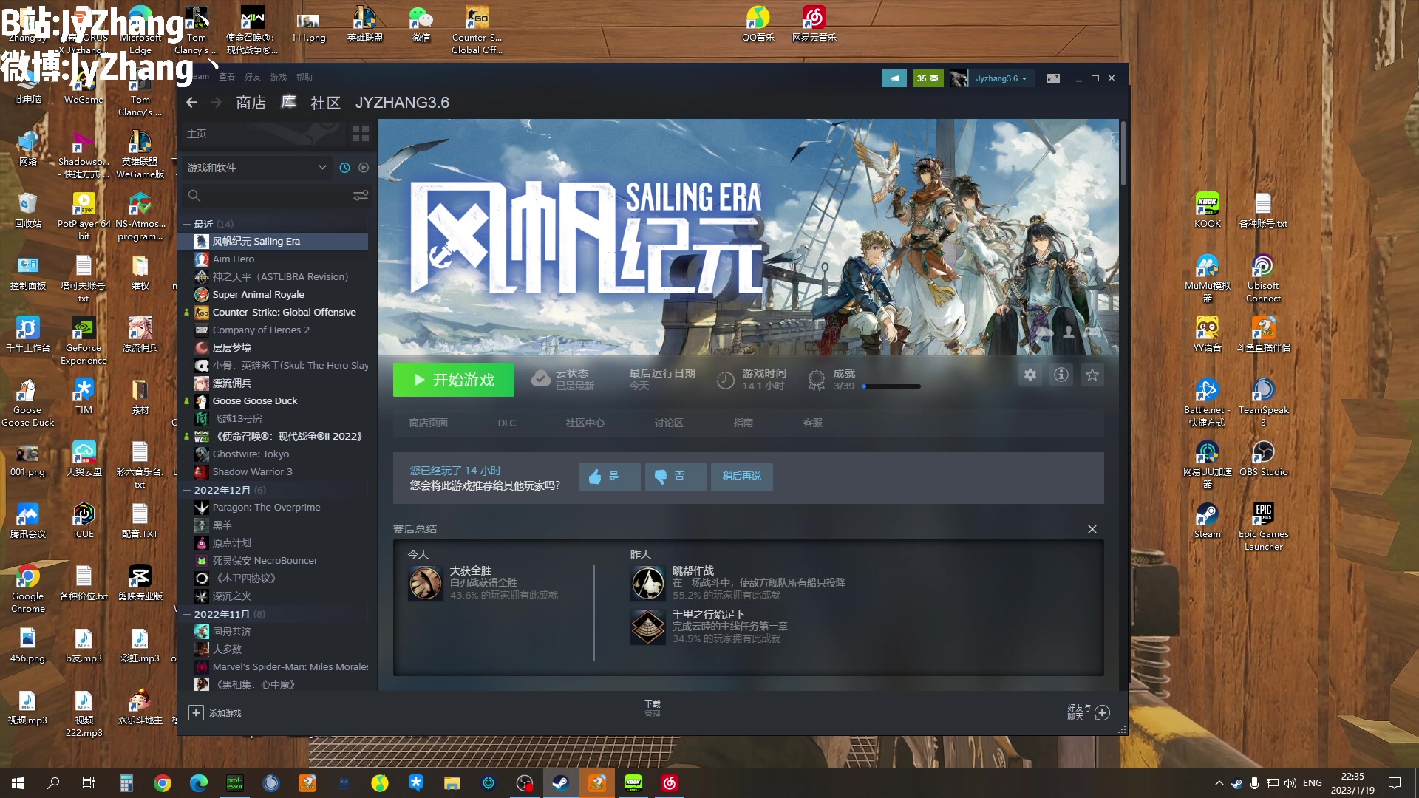Screen dimensions: 1419x798
Task: Click the Steam back navigation arrow
Action: pos(191,103)
